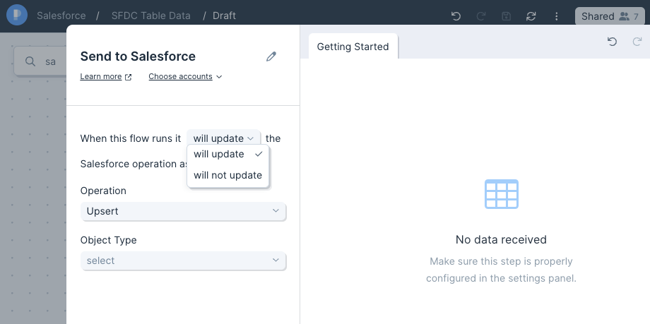
Task: Select 'will not update' option
Action: click(228, 175)
